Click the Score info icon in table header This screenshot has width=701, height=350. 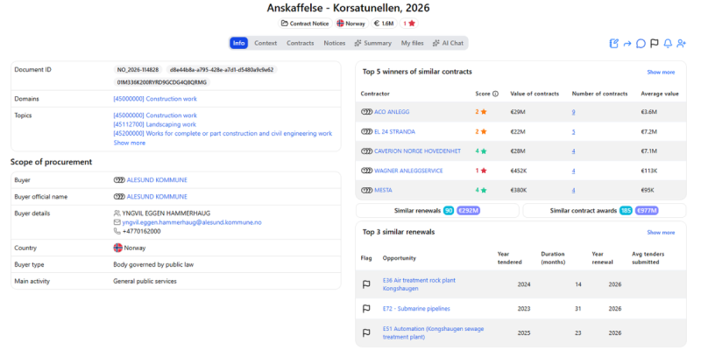495,94
